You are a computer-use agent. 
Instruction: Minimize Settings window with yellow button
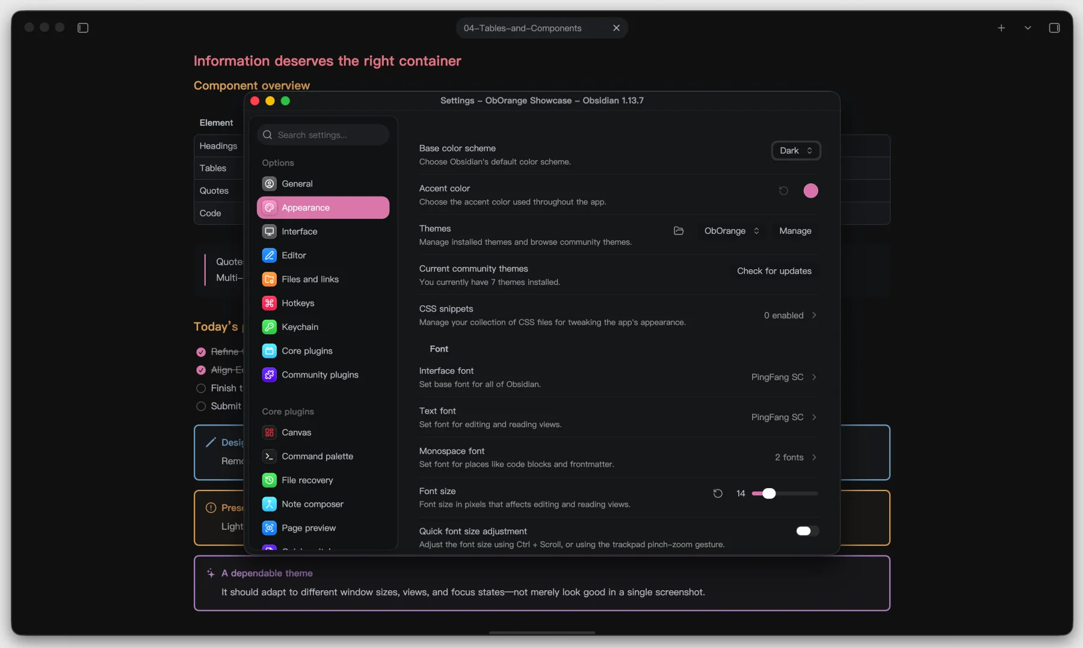pyautogui.click(x=270, y=100)
